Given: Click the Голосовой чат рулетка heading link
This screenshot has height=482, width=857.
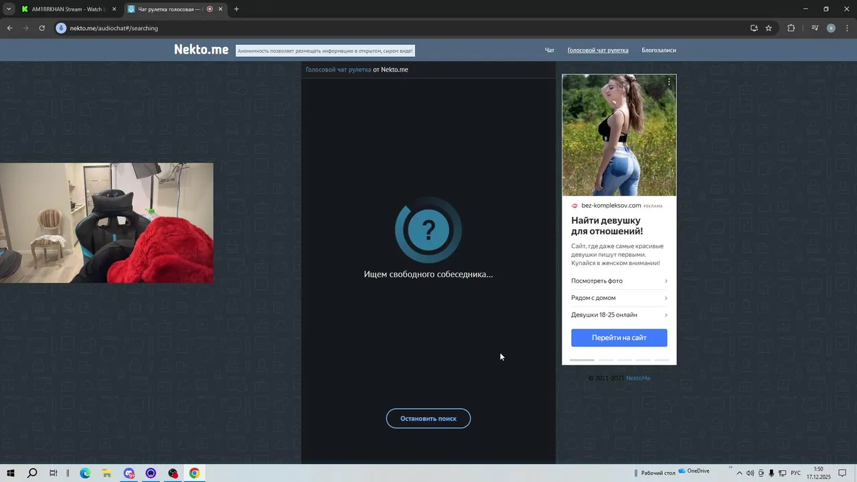Looking at the screenshot, I should click(x=338, y=70).
